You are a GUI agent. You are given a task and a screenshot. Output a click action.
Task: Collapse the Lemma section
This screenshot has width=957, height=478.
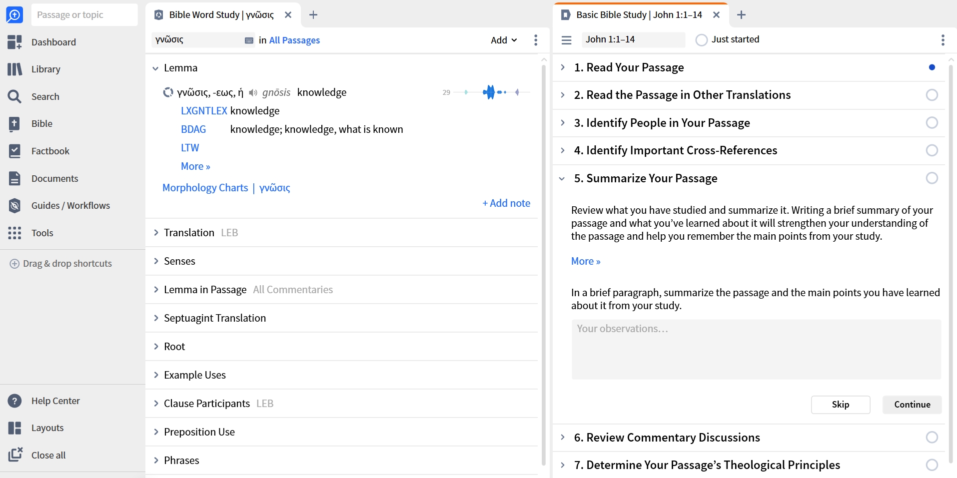click(155, 68)
